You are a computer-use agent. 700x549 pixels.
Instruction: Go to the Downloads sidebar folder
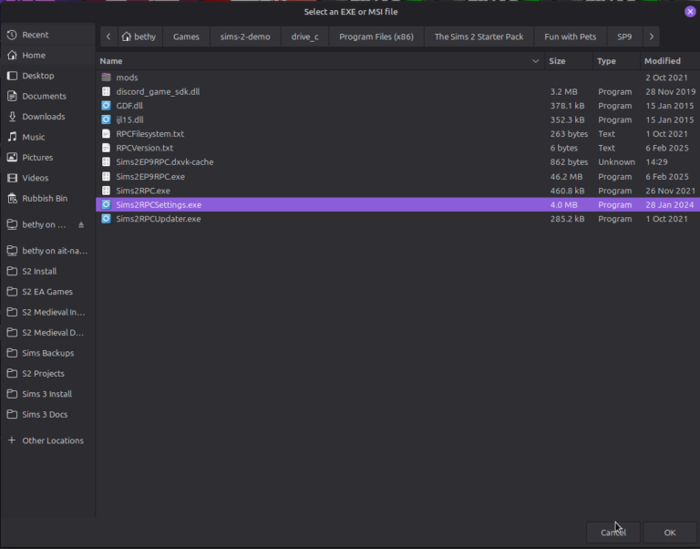(x=47, y=117)
